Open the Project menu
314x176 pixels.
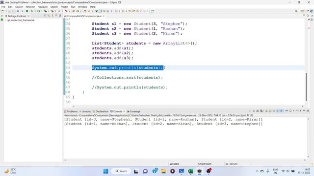tap(64, 7)
